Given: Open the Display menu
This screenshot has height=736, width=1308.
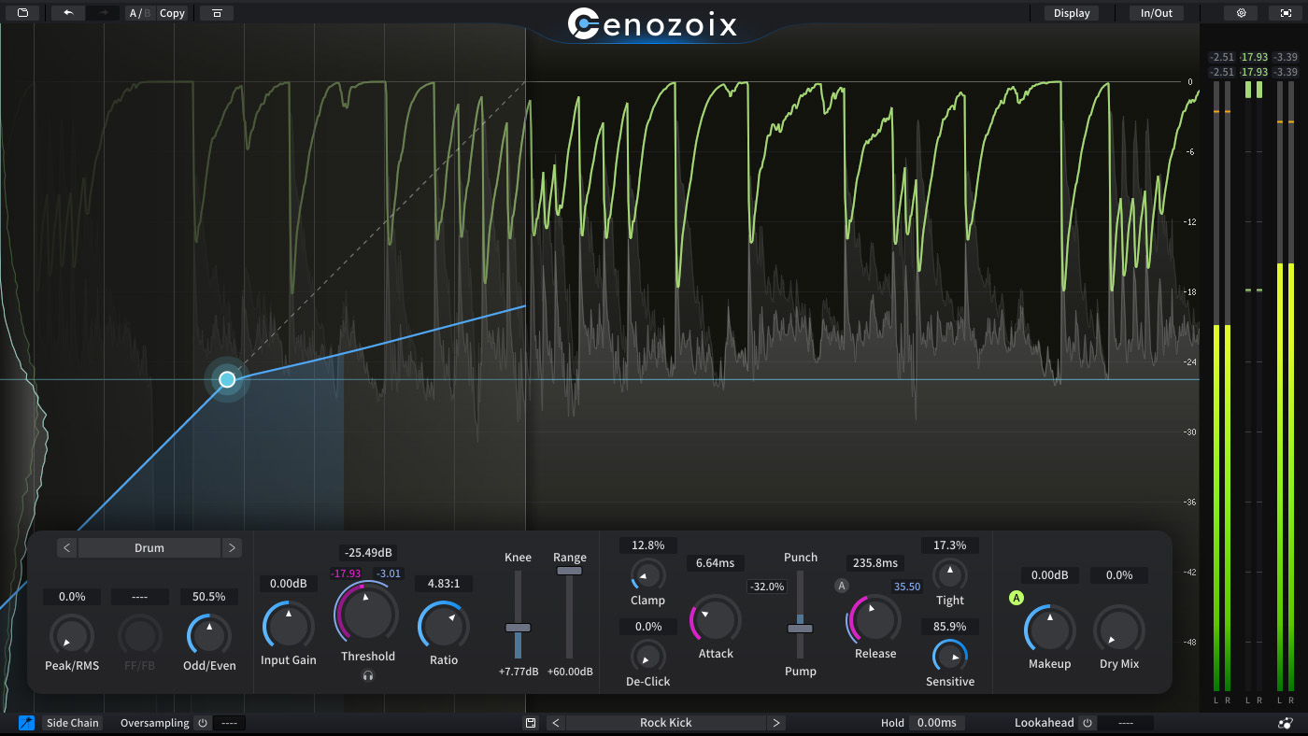Looking at the screenshot, I should pos(1072,13).
